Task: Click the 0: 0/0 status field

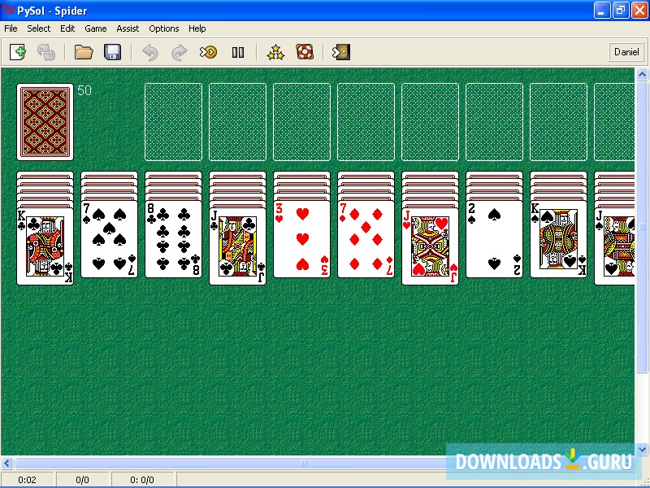Action: coord(142,480)
